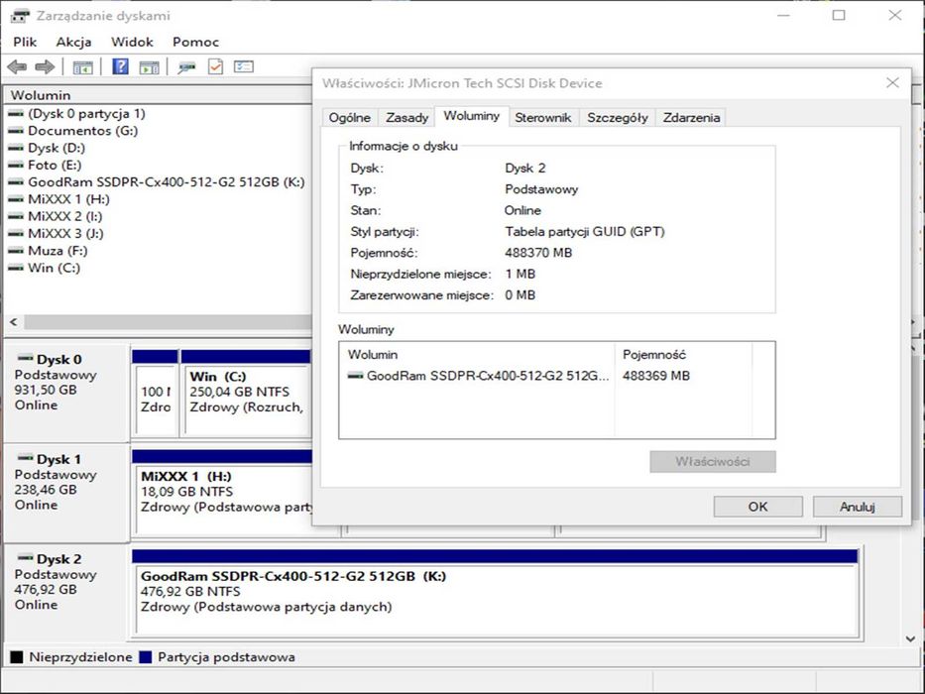Select GoodRam (K:) partition block on Dysk 2

pos(496,593)
